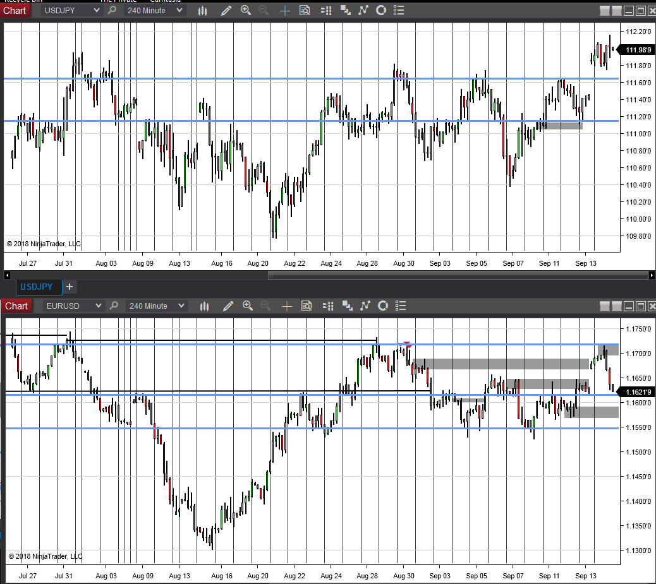Viewport: 656px width, 584px height.
Task: Click the USDJPY chart horizontal scrollbar thumb
Action: [458, 275]
